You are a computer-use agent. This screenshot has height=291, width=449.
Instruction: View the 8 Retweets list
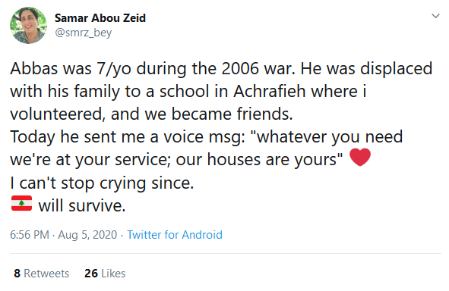pos(42,274)
